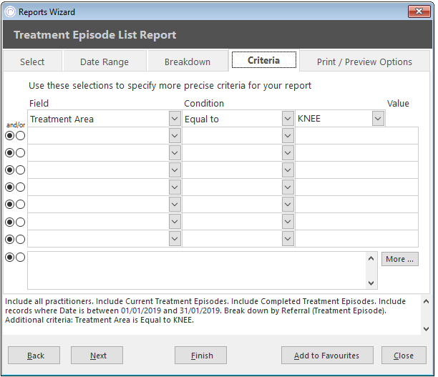
Task: Open the Equal to condition dropdown
Action: (288, 119)
